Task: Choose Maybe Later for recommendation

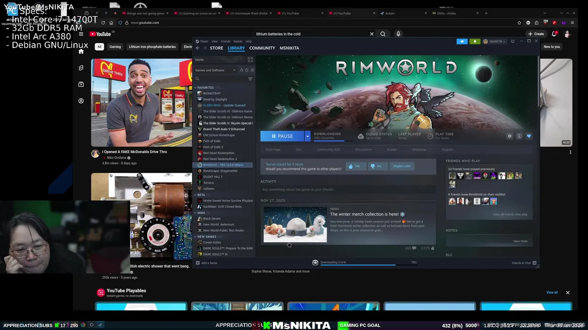Action: [402, 166]
